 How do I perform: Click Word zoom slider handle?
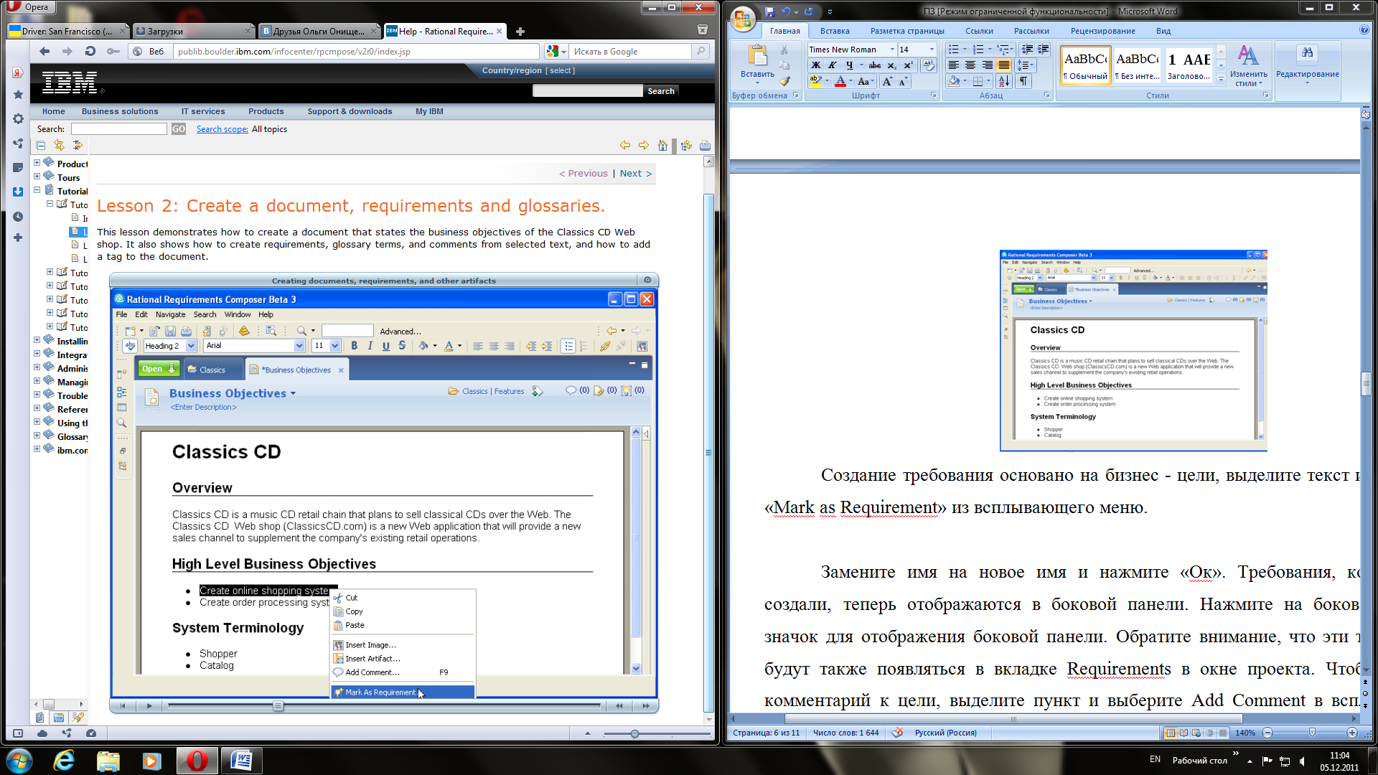pos(1312,733)
